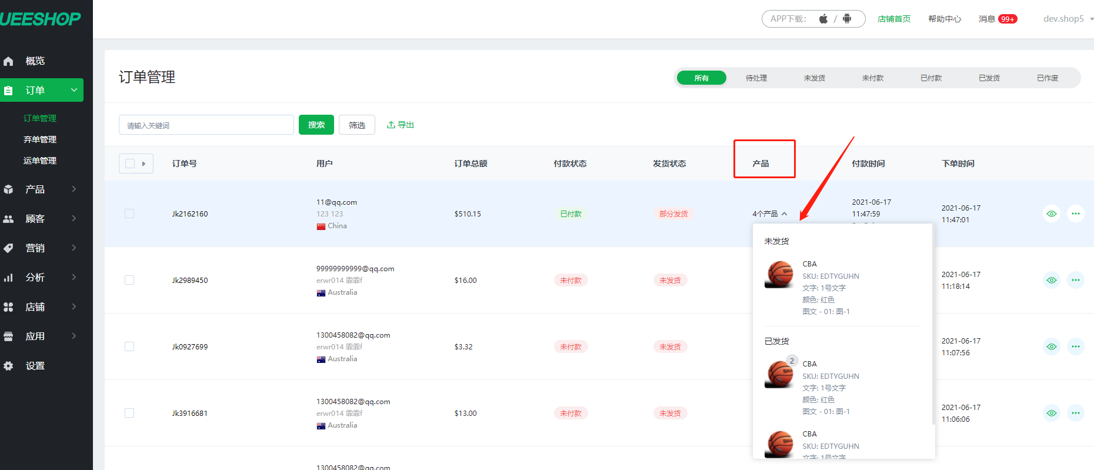
Task: Click the 导出 export link
Action: click(401, 125)
